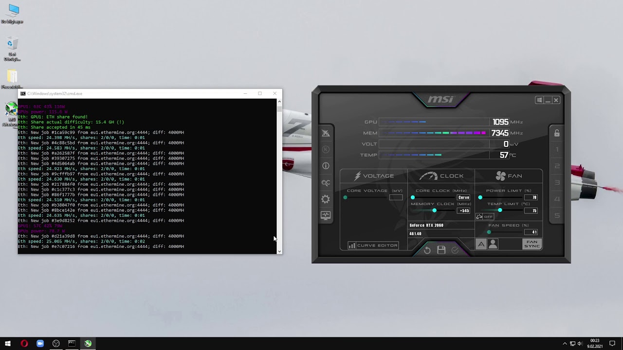Click the CLOCK section header
The height and width of the screenshot is (350, 623).
pyautogui.click(x=441, y=176)
